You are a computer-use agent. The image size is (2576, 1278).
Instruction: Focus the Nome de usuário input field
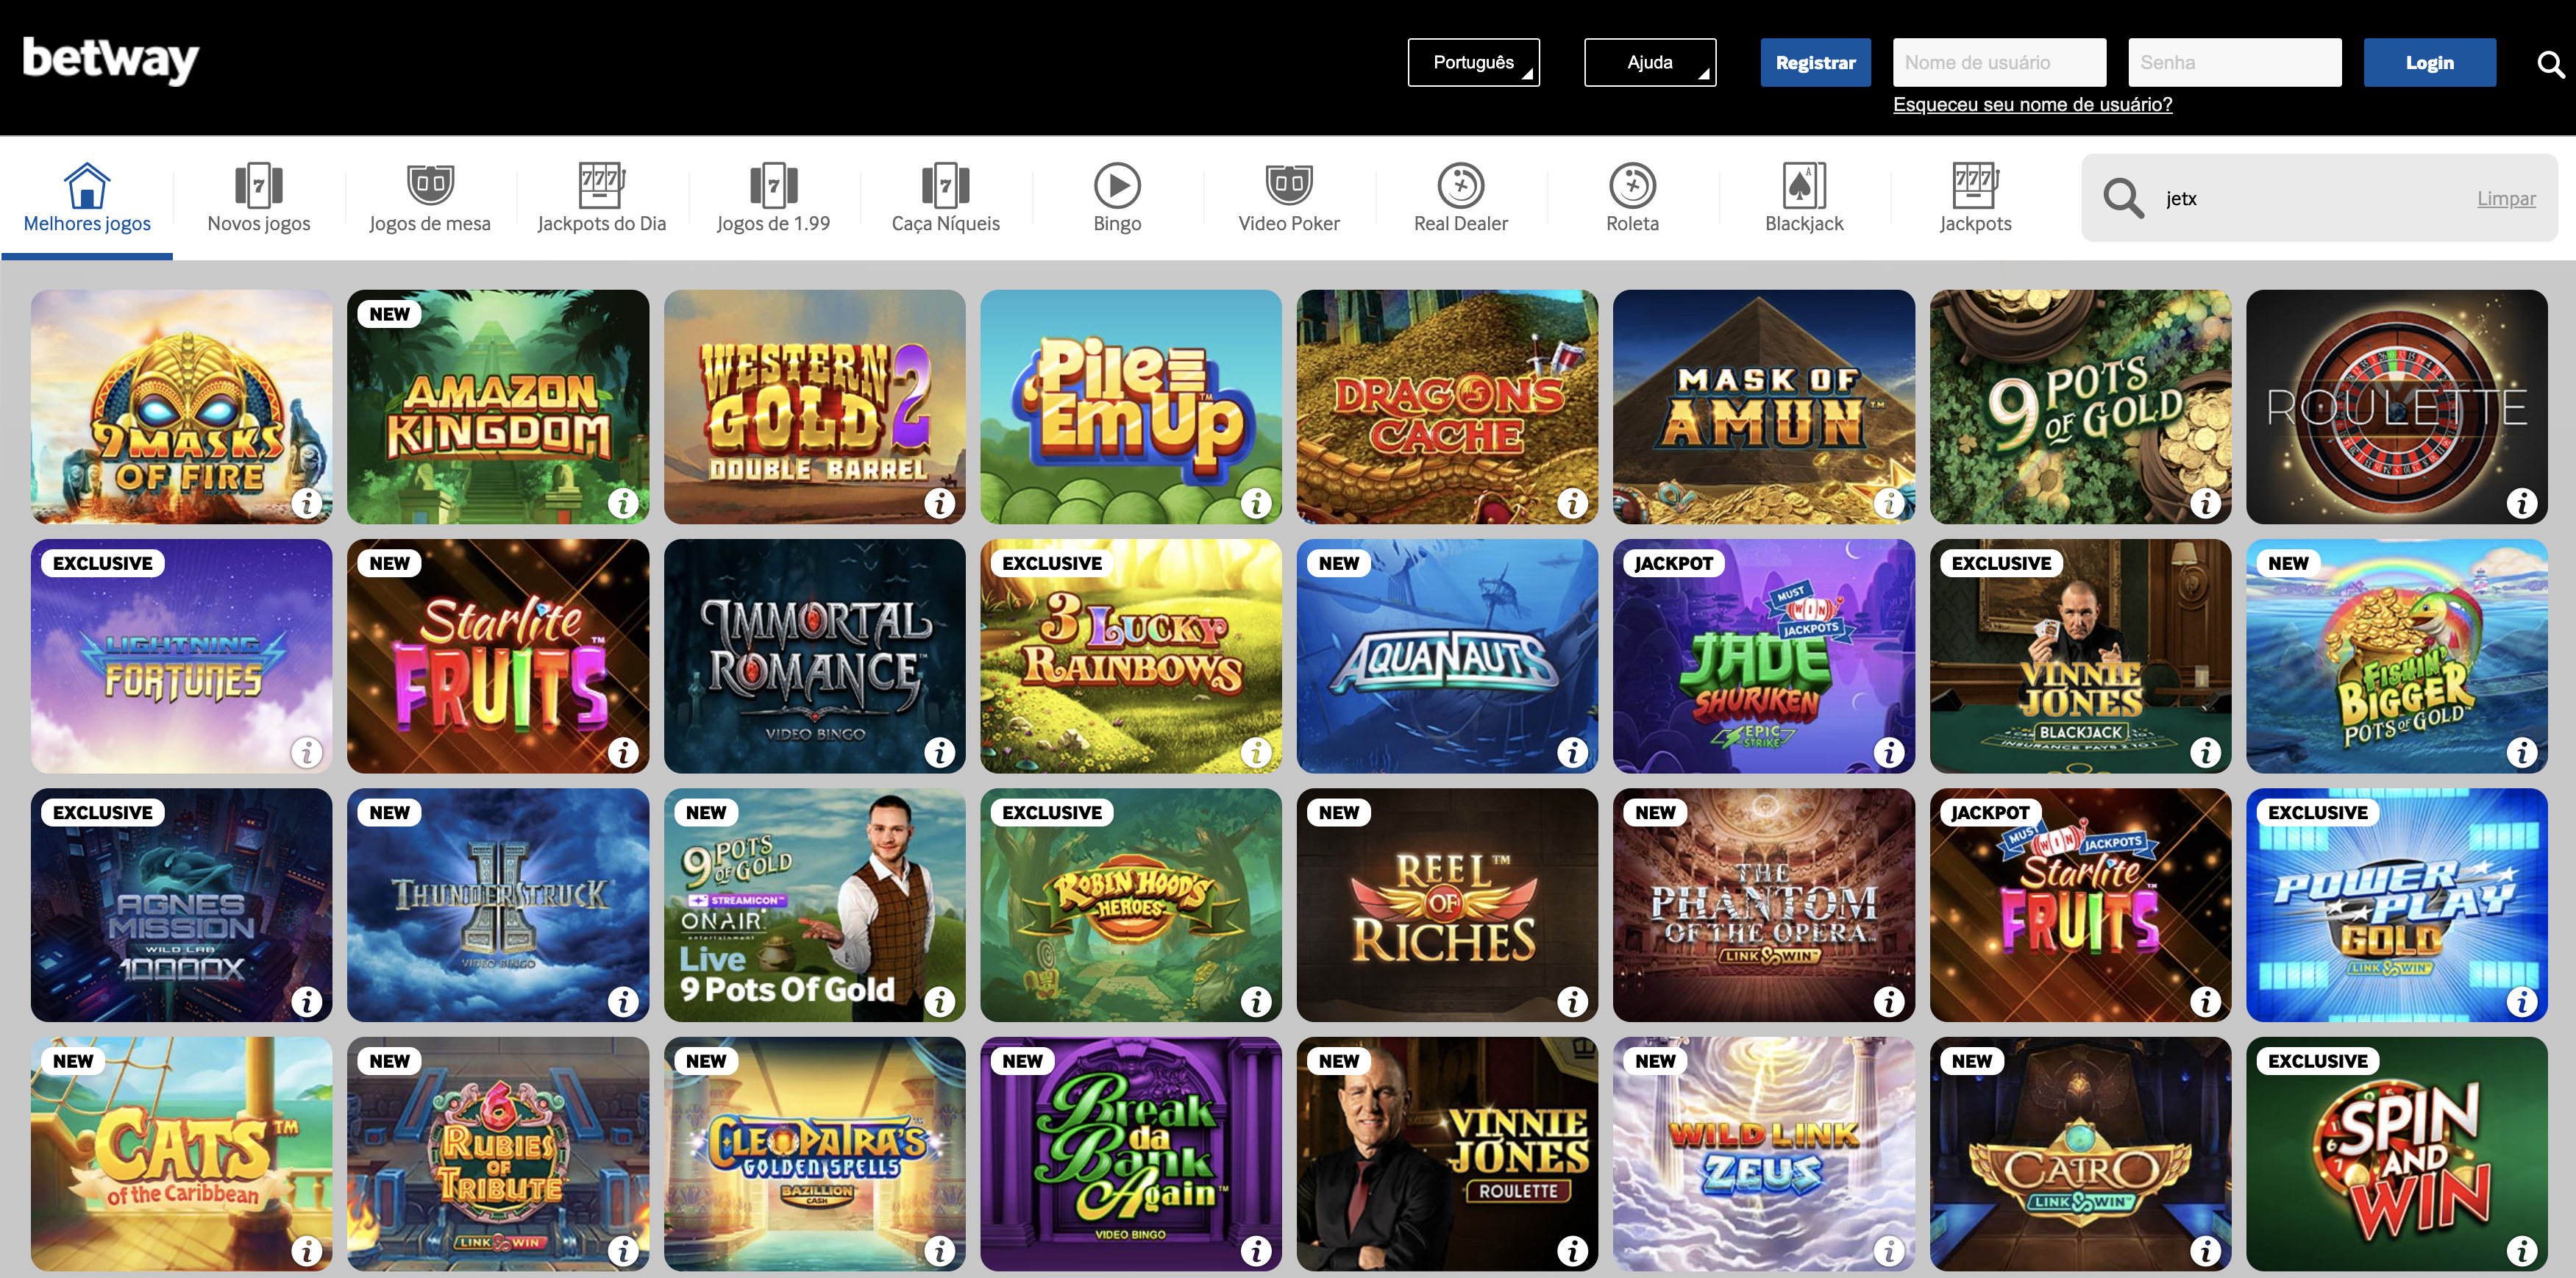point(1999,62)
